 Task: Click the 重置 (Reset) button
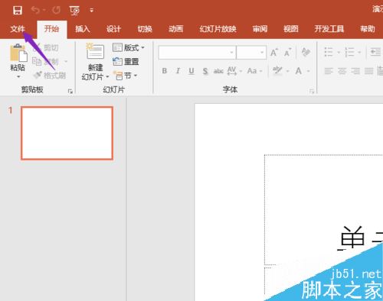click(x=126, y=61)
